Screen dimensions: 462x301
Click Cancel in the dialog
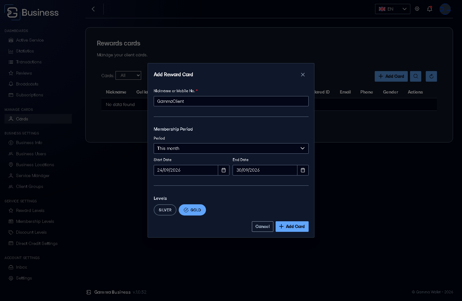[x=262, y=226]
